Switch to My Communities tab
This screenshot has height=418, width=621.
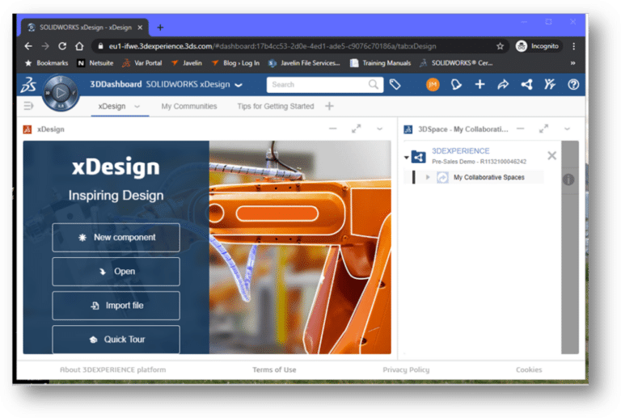pyautogui.click(x=189, y=106)
